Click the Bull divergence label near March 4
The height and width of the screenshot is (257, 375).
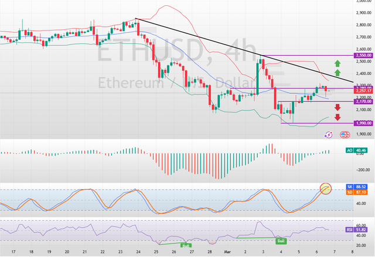pyautogui.click(x=281, y=241)
